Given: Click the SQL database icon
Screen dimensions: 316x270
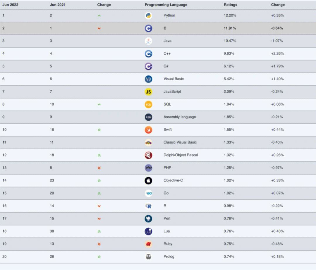Looking at the screenshot, I should pyautogui.click(x=148, y=104).
